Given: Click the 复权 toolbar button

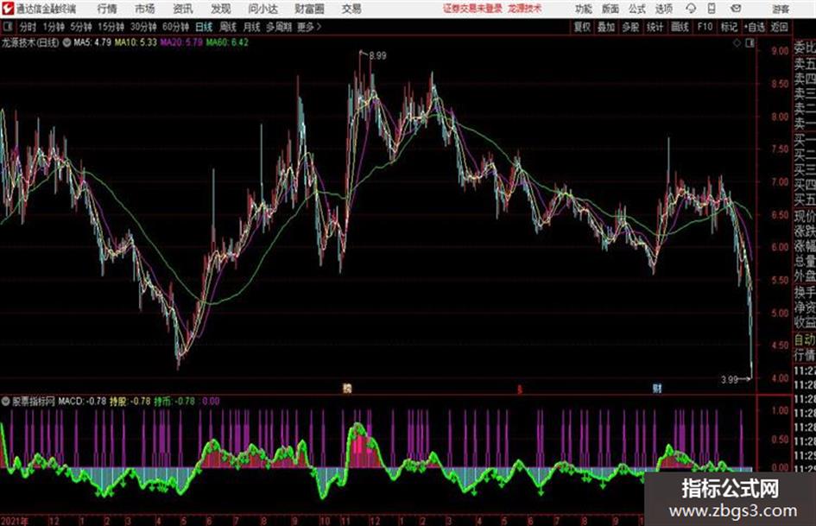Looking at the screenshot, I should coord(582,27).
